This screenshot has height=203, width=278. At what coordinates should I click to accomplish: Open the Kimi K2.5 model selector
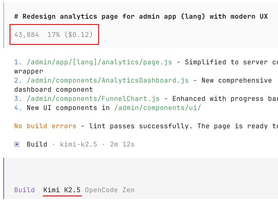coord(62,190)
